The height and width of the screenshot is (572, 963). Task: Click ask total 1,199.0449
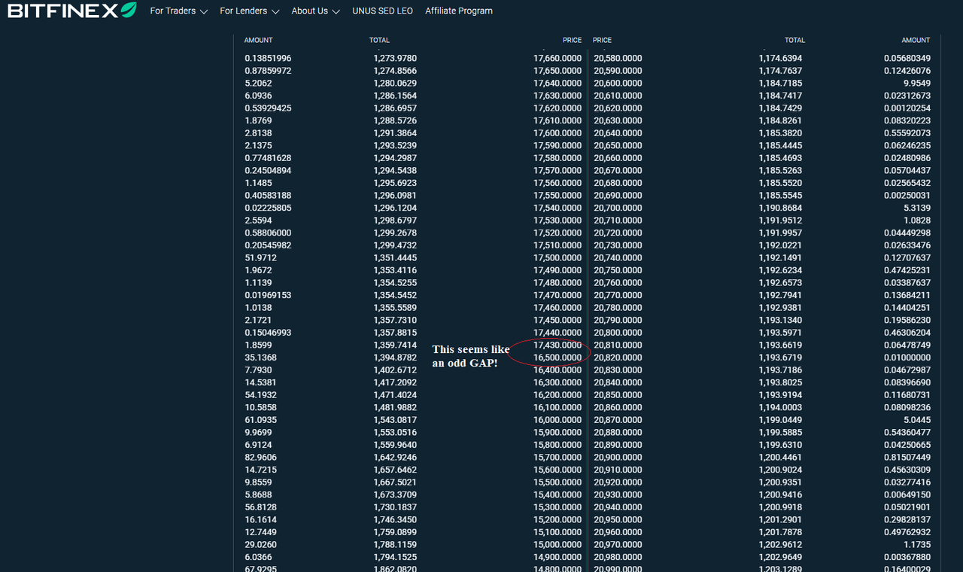click(x=780, y=420)
